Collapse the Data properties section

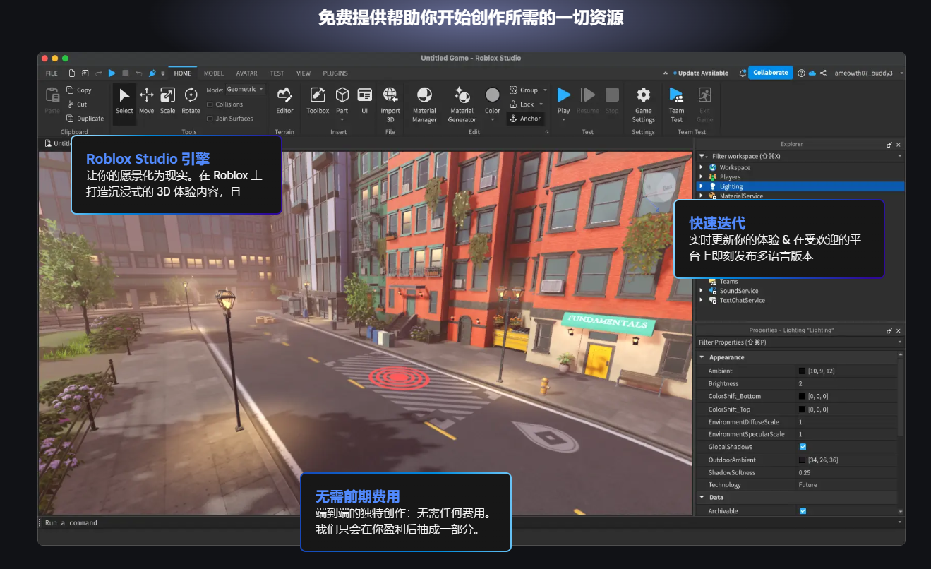(702, 497)
